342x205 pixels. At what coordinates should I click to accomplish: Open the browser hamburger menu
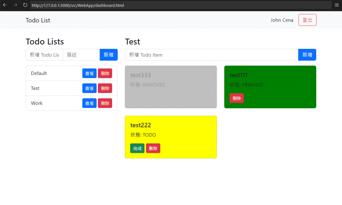tap(337, 5)
